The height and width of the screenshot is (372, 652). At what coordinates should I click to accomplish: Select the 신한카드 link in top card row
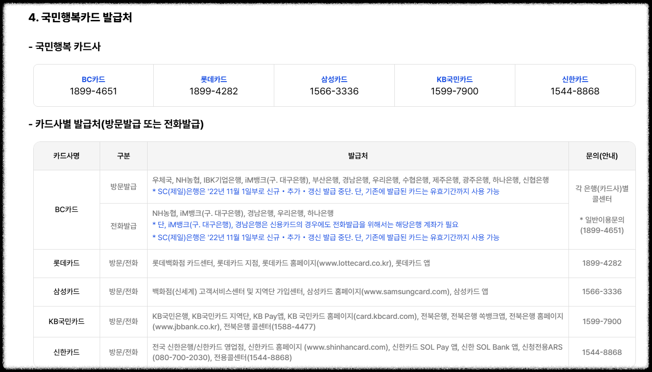(575, 79)
